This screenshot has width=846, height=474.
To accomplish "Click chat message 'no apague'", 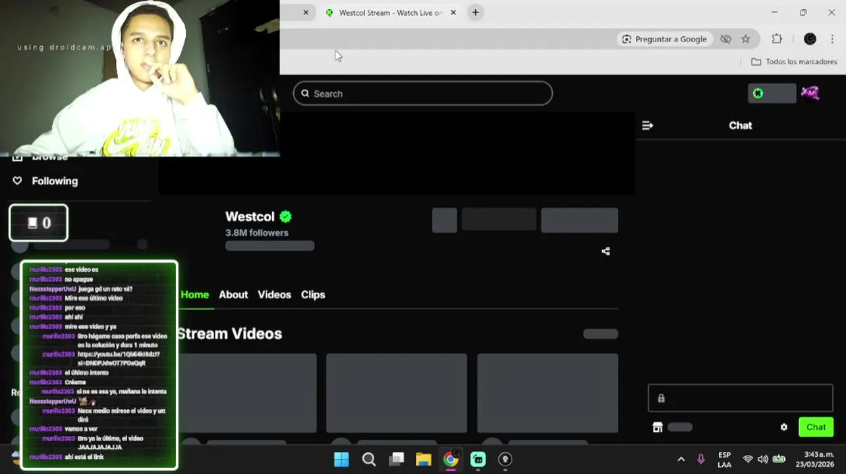I will coord(79,279).
